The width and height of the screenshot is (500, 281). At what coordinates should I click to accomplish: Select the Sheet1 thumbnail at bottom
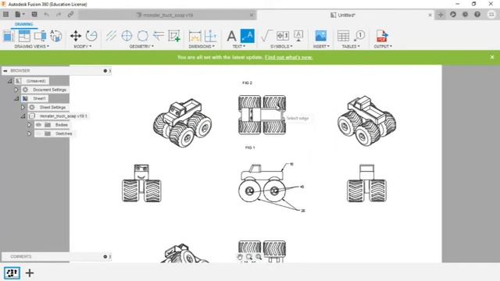[x=12, y=273]
